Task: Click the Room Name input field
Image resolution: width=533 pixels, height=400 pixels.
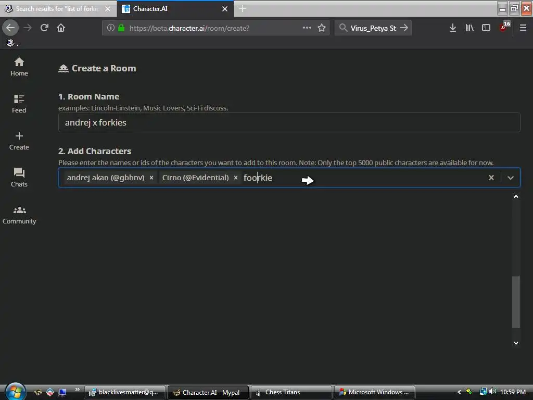Action: coord(289,122)
